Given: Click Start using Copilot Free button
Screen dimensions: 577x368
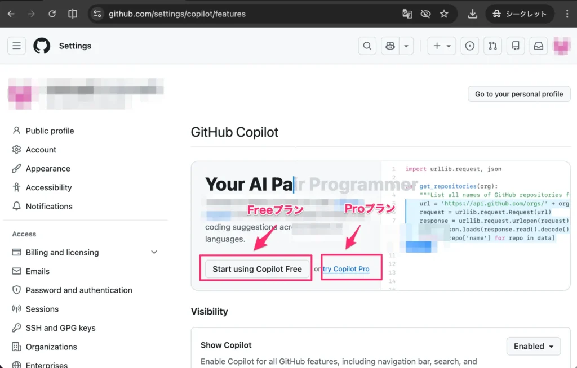Looking at the screenshot, I should click(257, 269).
